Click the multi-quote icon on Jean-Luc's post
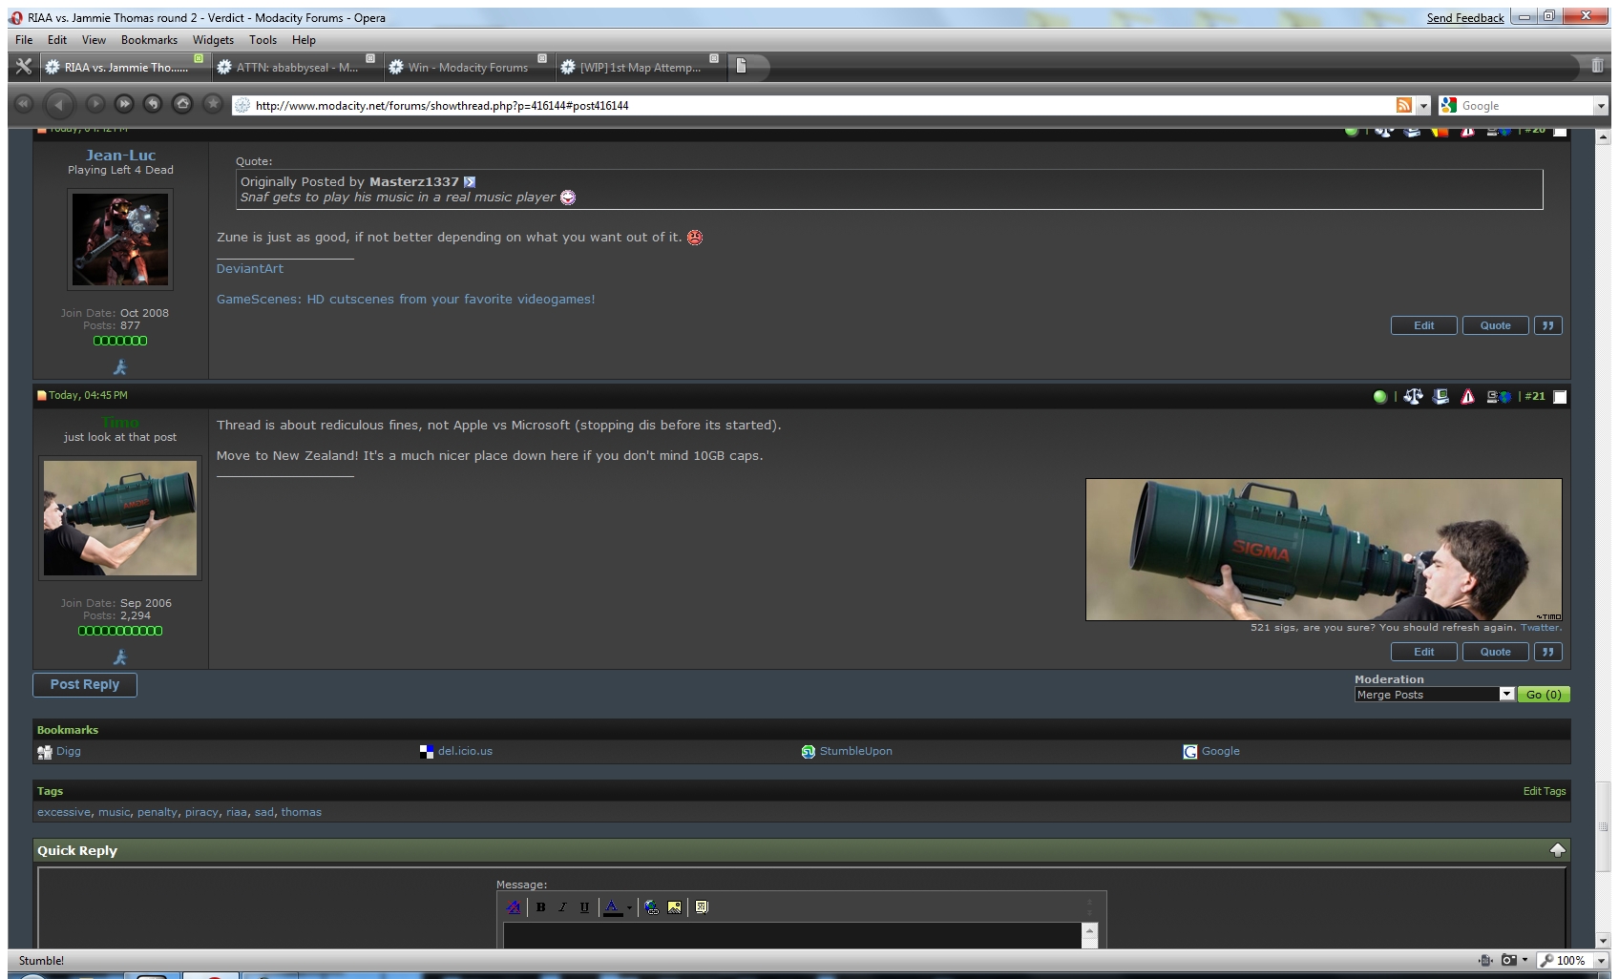 click(1547, 325)
